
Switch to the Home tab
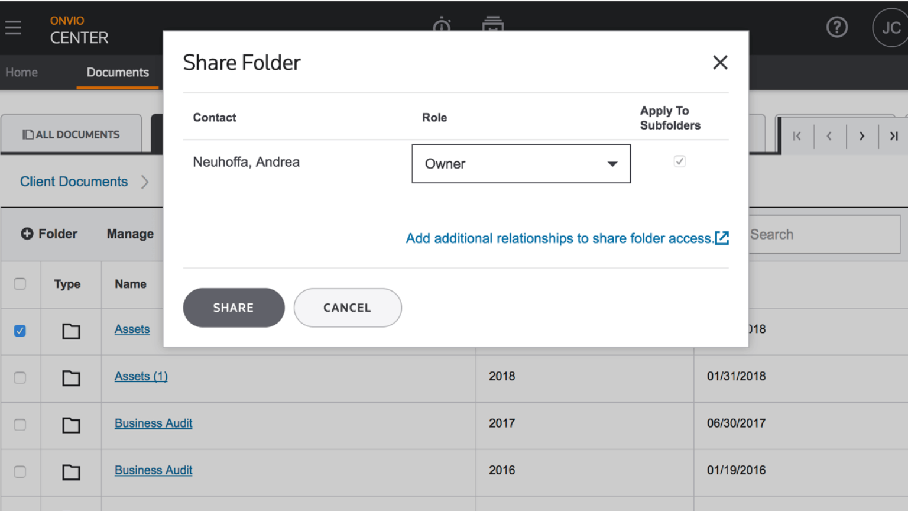22,72
